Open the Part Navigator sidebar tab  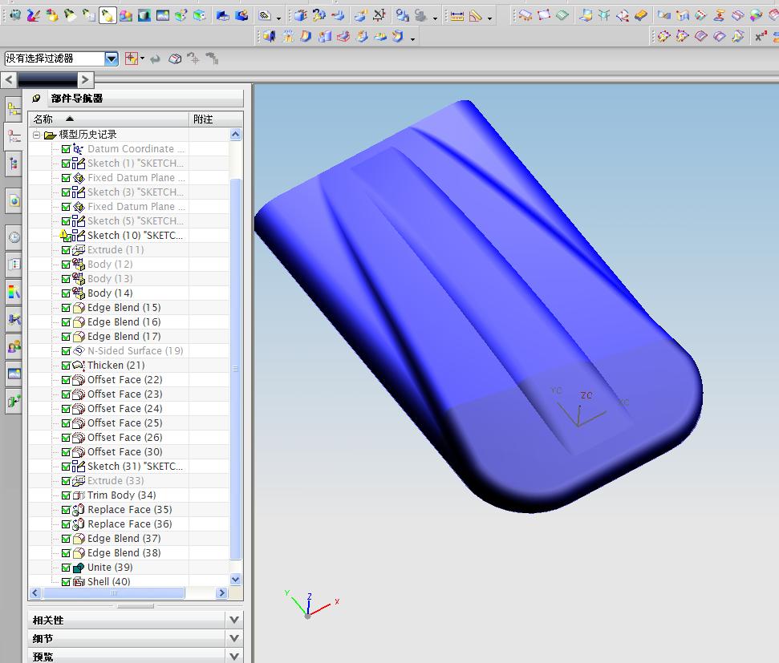pyautogui.click(x=14, y=136)
